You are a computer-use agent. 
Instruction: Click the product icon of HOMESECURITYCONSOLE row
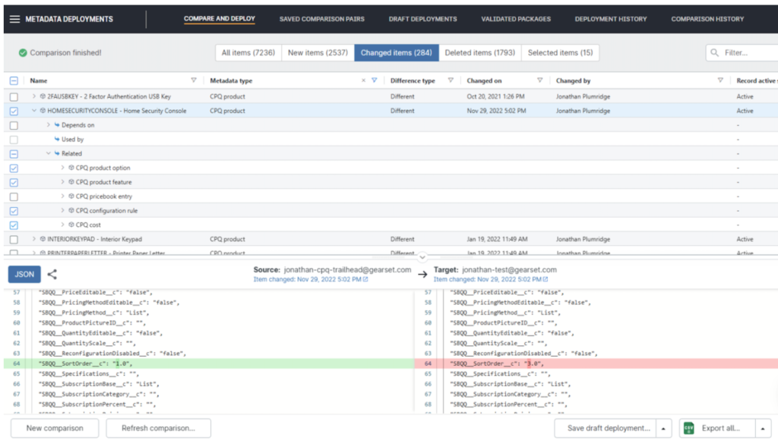(x=43, y=111)
